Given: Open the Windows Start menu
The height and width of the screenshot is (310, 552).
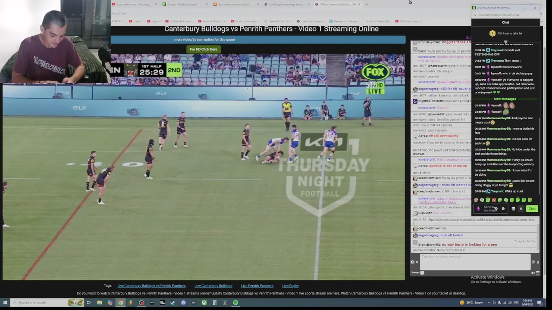Looking at the screenshot, I should pos(5,303).
